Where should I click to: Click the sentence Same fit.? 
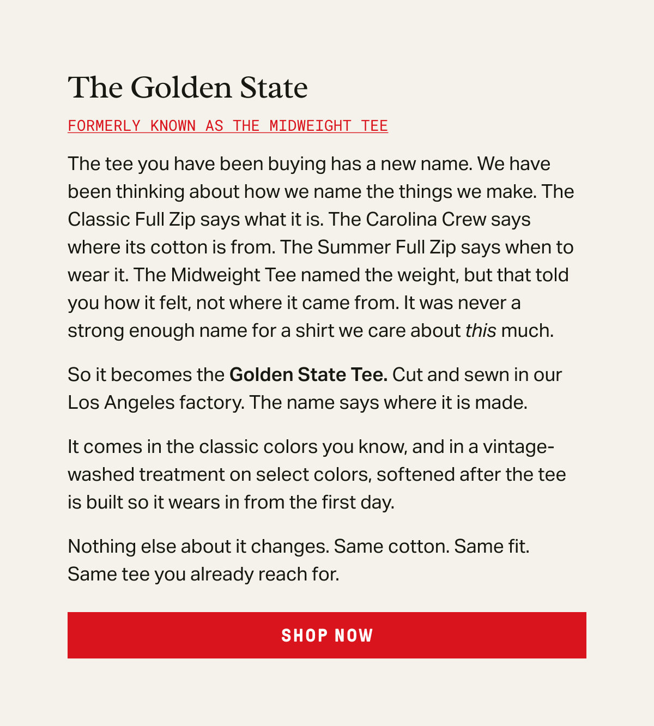pyautogui.click(x=492, y=546)
